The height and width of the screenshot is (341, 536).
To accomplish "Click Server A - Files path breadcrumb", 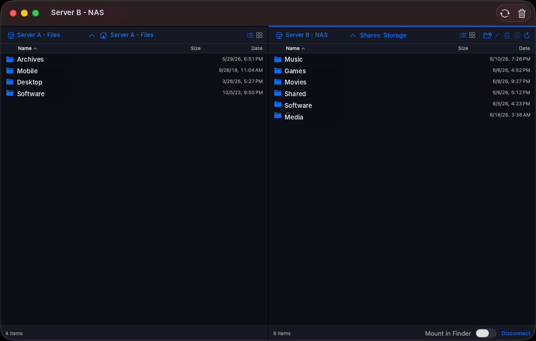I will (x=132, y=35).
